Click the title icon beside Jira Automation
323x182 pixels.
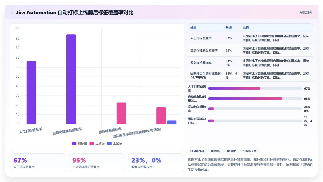coord(12,12)
